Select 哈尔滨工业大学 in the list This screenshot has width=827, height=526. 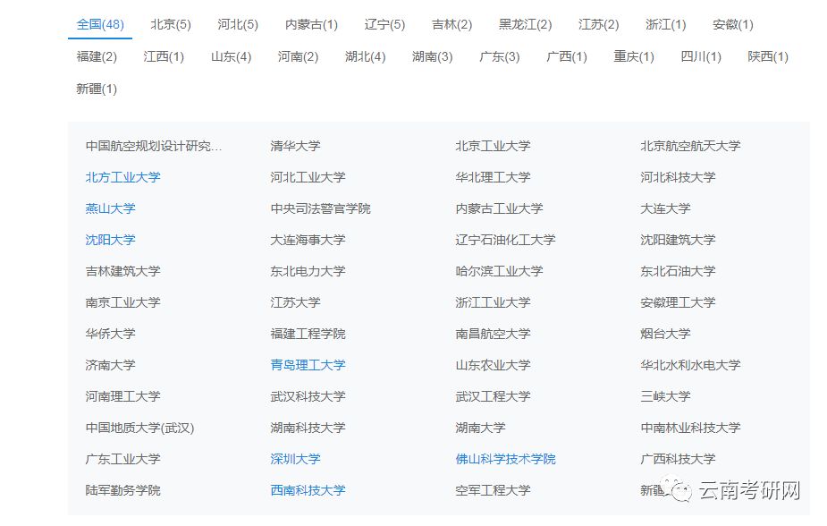tap(499, 271)
